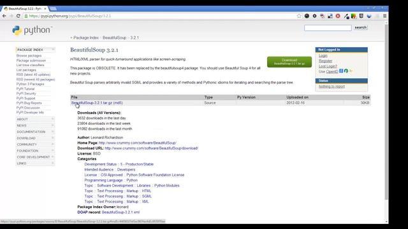Open Programming Language Python category
408x229 pixels.
(x=111, y=180)
